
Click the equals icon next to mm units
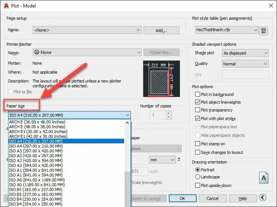[x=179, y=159]
